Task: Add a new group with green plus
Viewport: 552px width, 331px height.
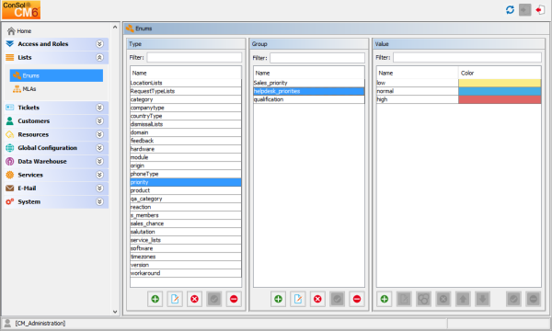Action: [x=278, y=299]
